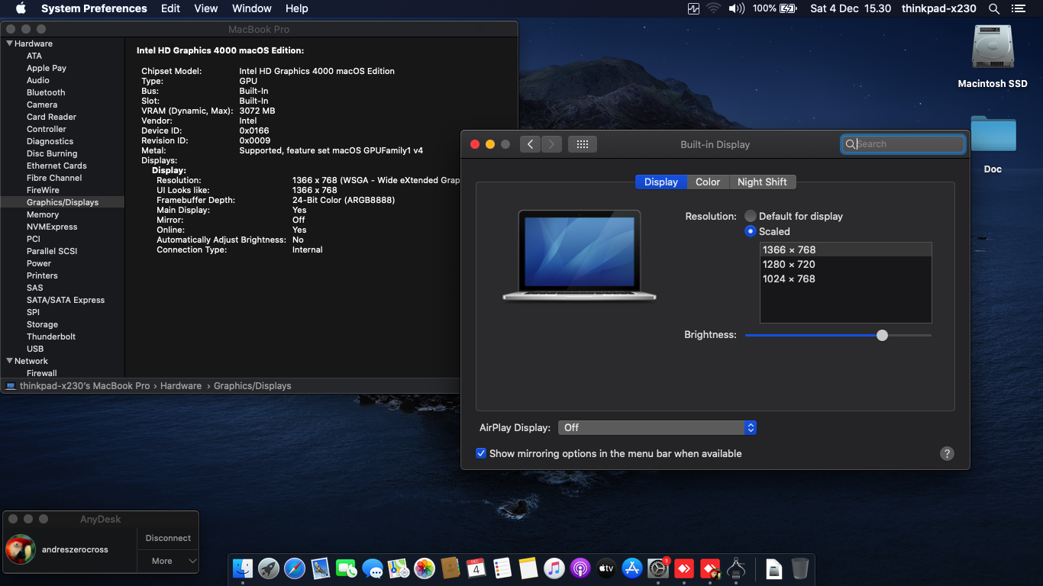Select Memory in System Information sidebar
The height and width of the screenshot is (586, 1043).
(43, 214)
